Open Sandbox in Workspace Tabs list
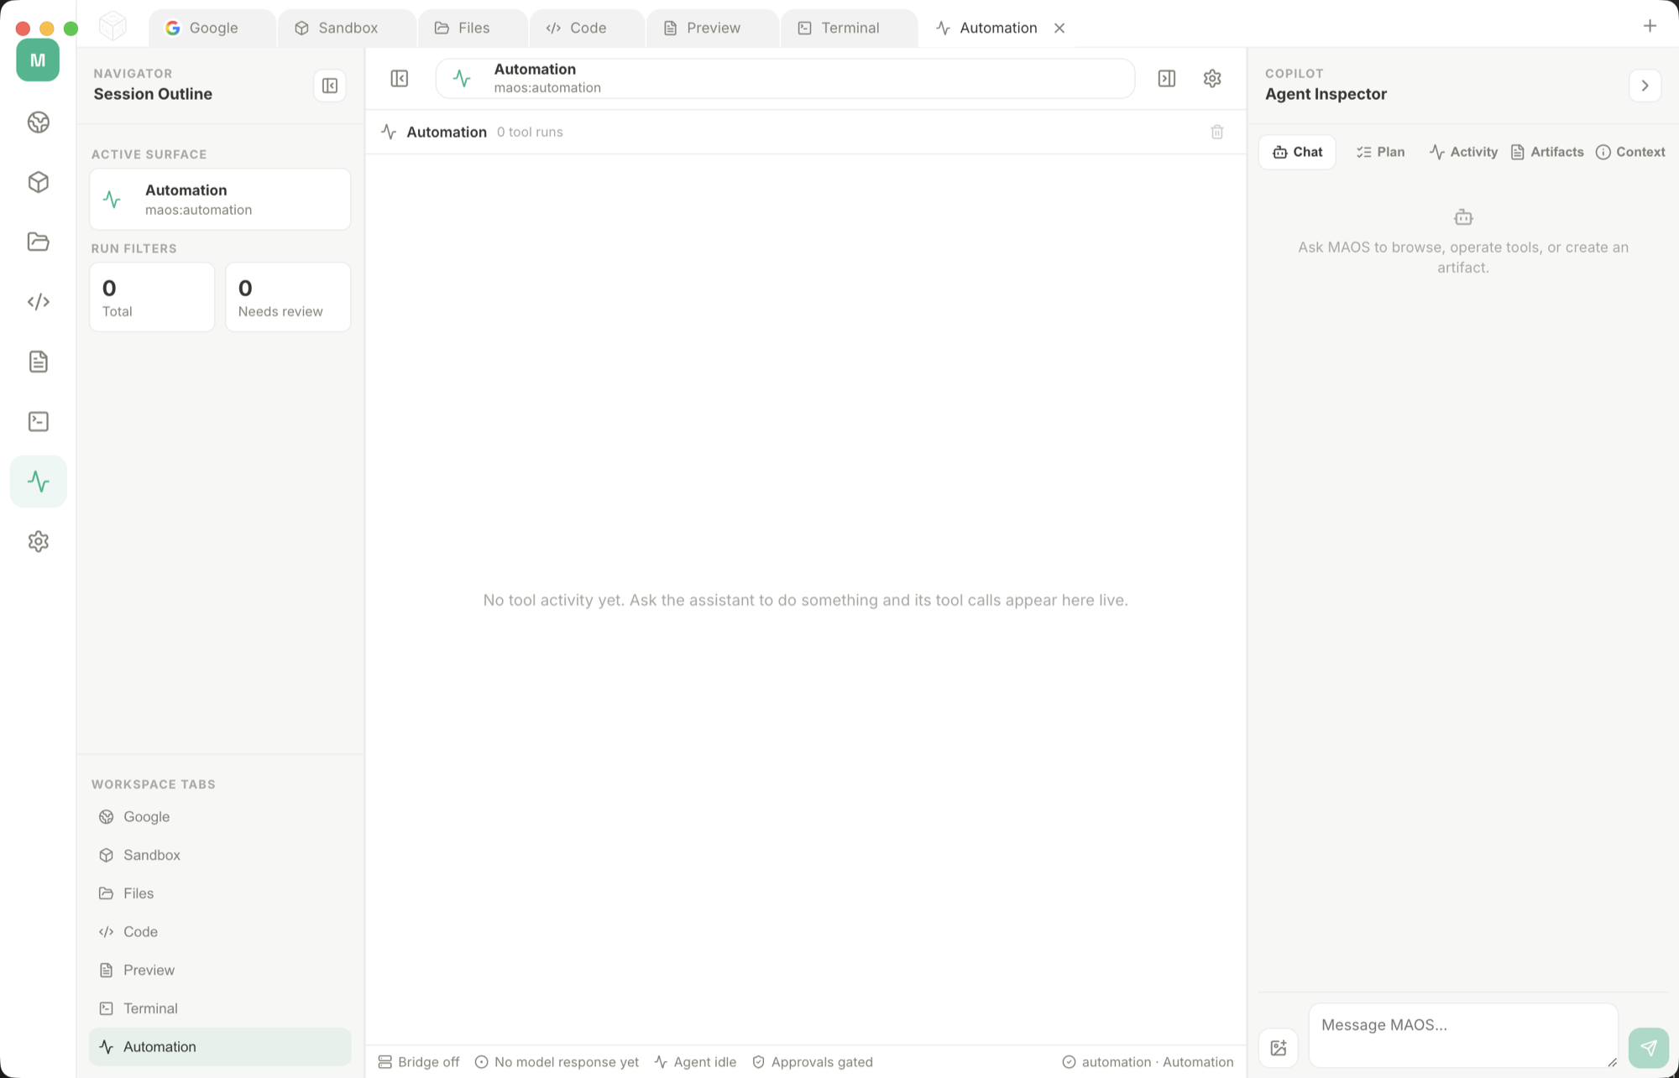This screenshot has width=1679, height=1078. pos(220,855)
